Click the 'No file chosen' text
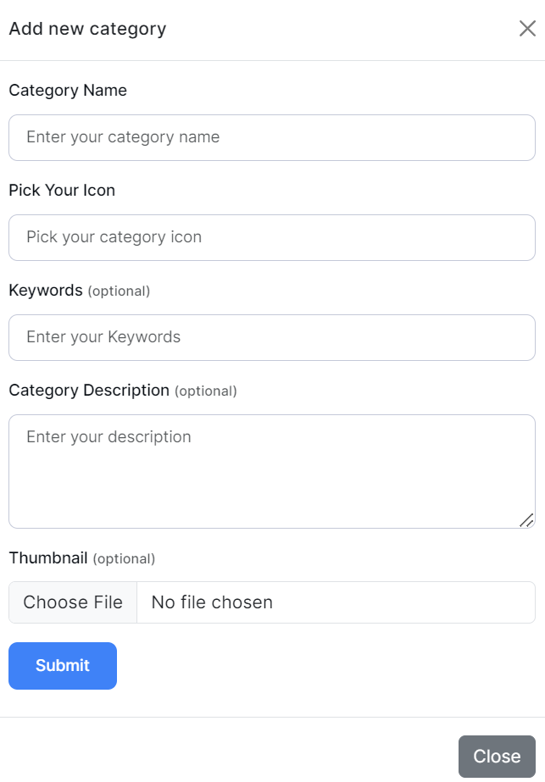Screen dimensions: 545x782 212,602
